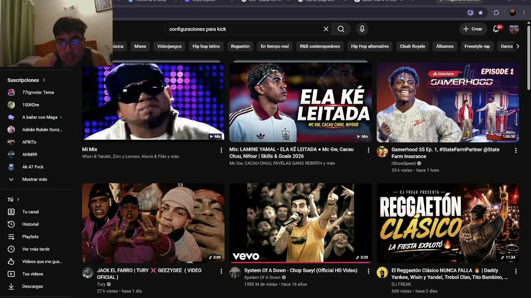Open options menu for LAMINE YAMAL mix
Screen dimensions: 531x298
coord(368,150)
